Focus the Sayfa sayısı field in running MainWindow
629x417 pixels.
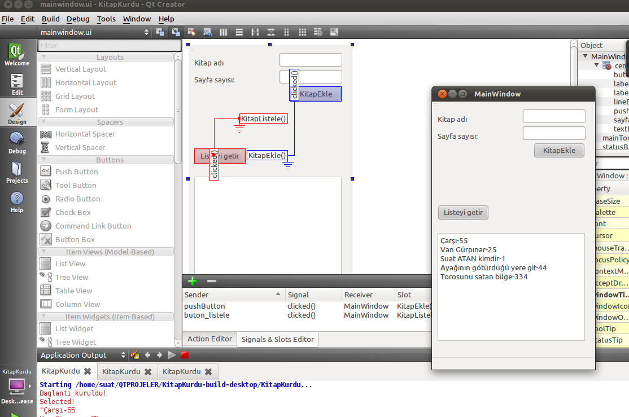tap(554, 133)
